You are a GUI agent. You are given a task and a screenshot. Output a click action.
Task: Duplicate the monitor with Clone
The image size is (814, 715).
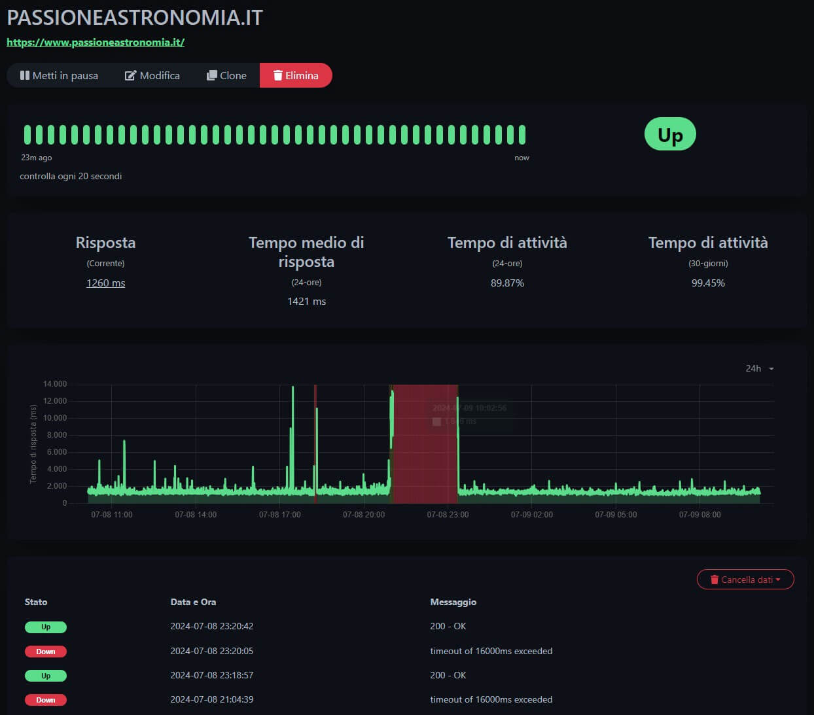[226, 75]
